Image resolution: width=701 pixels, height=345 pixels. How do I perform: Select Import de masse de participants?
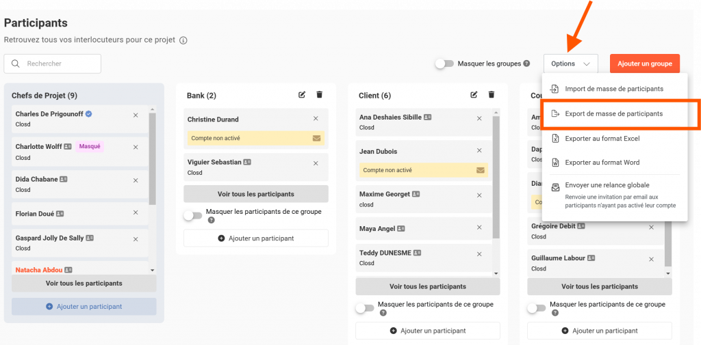point(613,89)
